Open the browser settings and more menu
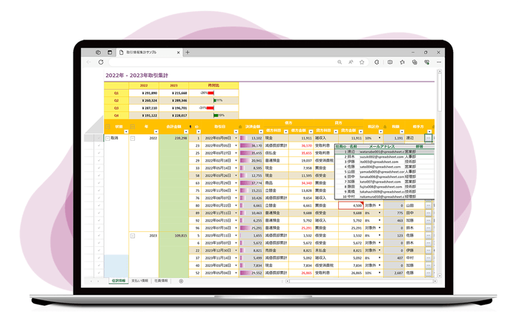The image size is (519, 318). pyautogui.click(x=439, y=62)
